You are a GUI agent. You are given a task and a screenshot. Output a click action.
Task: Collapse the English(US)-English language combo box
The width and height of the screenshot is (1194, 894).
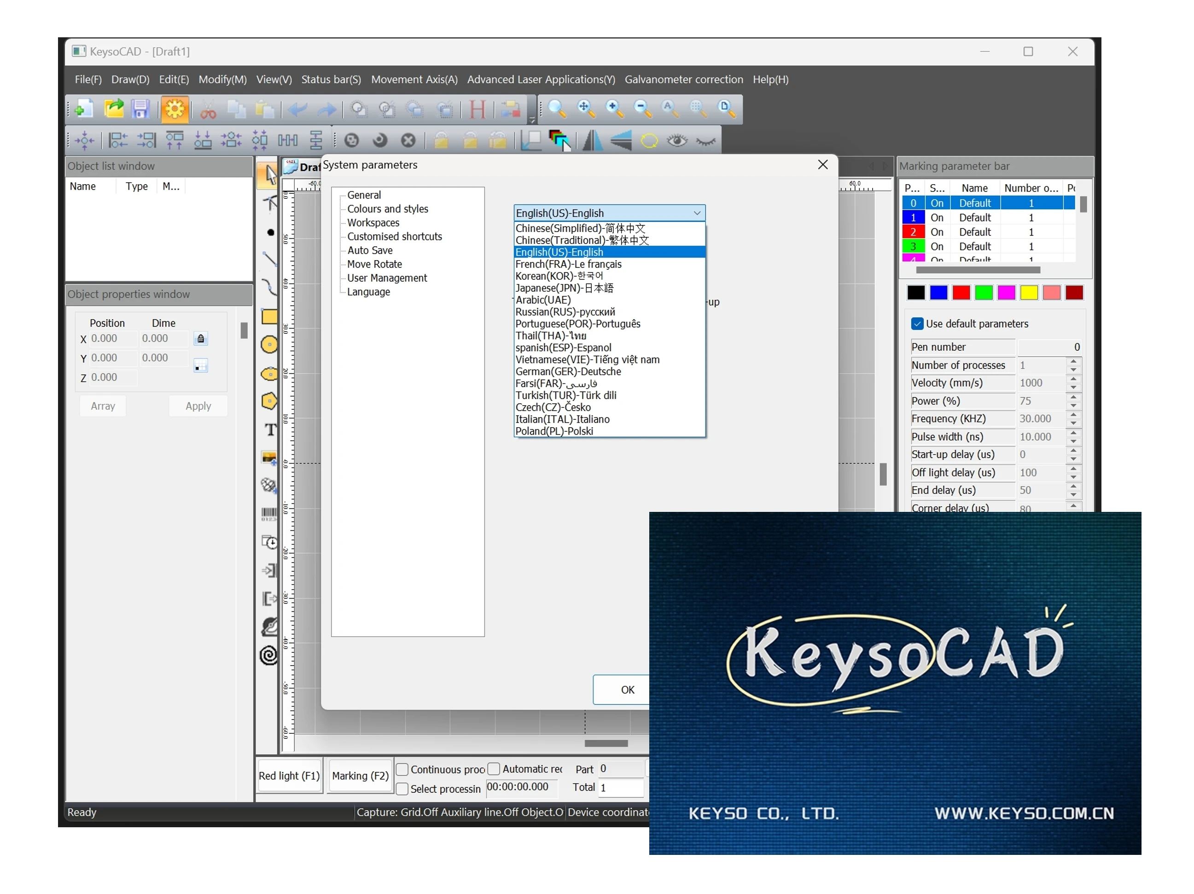pos(698,213)
